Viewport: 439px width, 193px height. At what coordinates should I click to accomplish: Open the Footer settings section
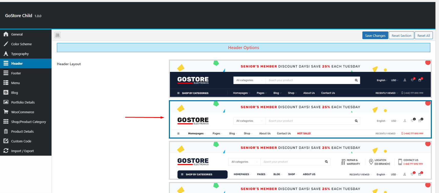point(16,73)
